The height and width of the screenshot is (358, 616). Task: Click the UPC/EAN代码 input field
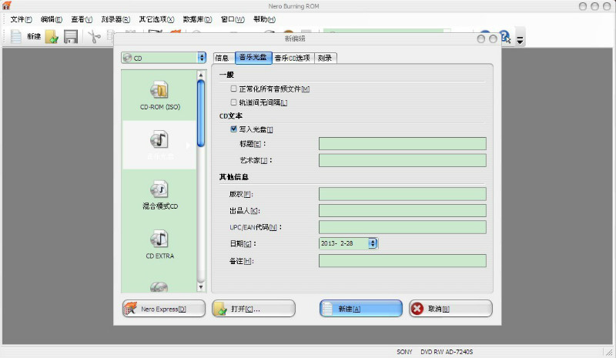[x=402, y=227]
